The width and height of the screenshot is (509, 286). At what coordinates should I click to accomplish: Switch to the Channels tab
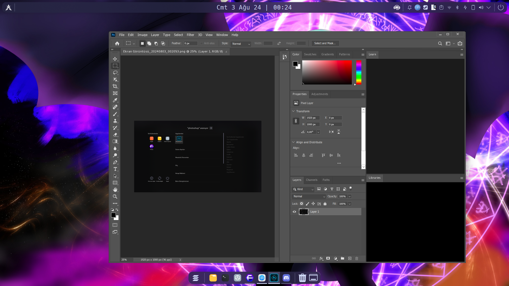[311, 180]
